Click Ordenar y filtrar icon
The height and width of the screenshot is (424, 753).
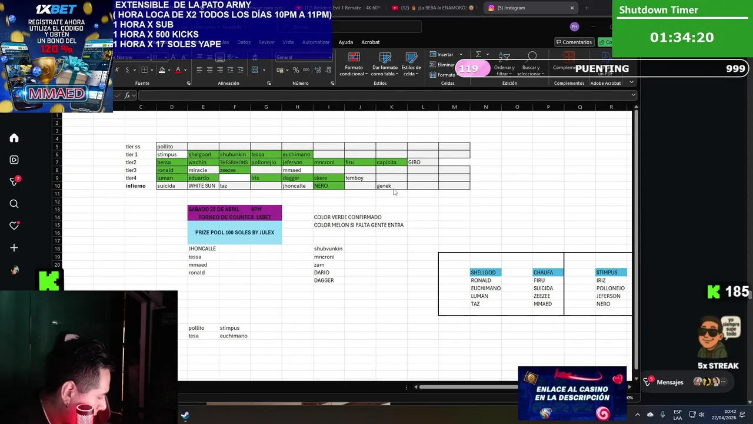pos(504,64)
